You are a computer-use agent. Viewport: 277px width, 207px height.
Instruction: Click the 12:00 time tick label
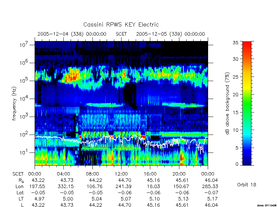[x=121, y=174]
